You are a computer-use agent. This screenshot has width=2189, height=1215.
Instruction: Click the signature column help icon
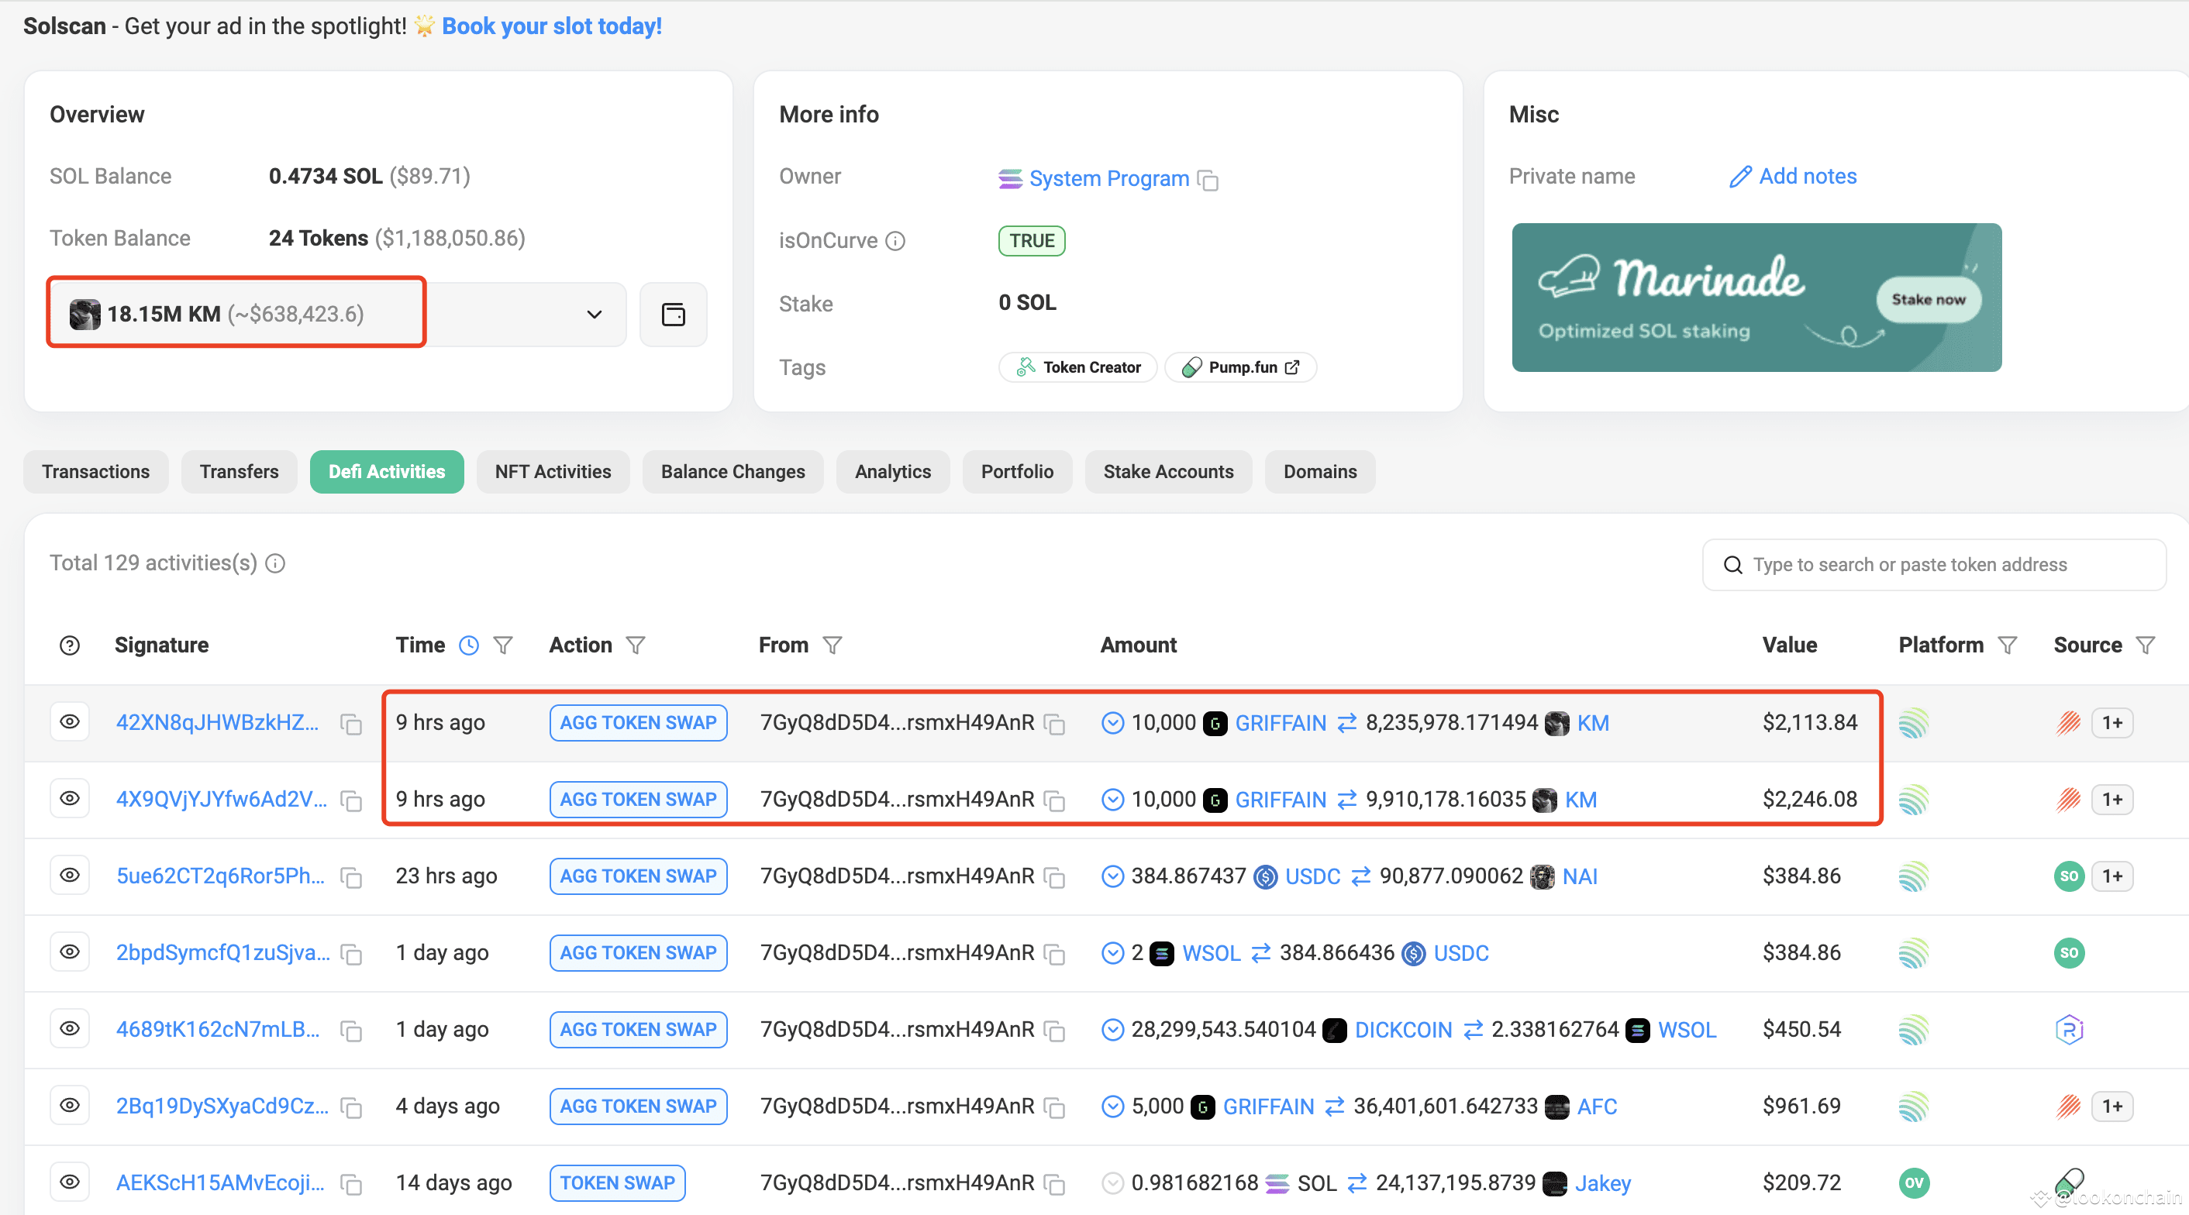[x=70, y=645]
